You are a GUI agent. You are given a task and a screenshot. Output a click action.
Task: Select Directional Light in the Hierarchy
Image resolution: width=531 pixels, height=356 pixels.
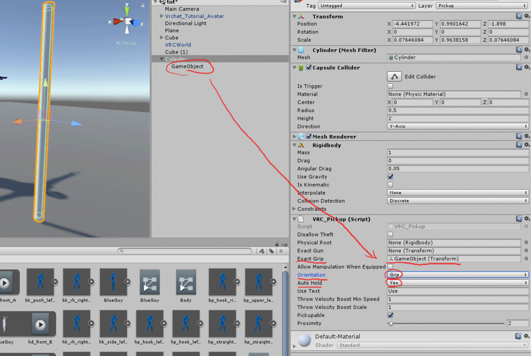click(x=186, y=23)
